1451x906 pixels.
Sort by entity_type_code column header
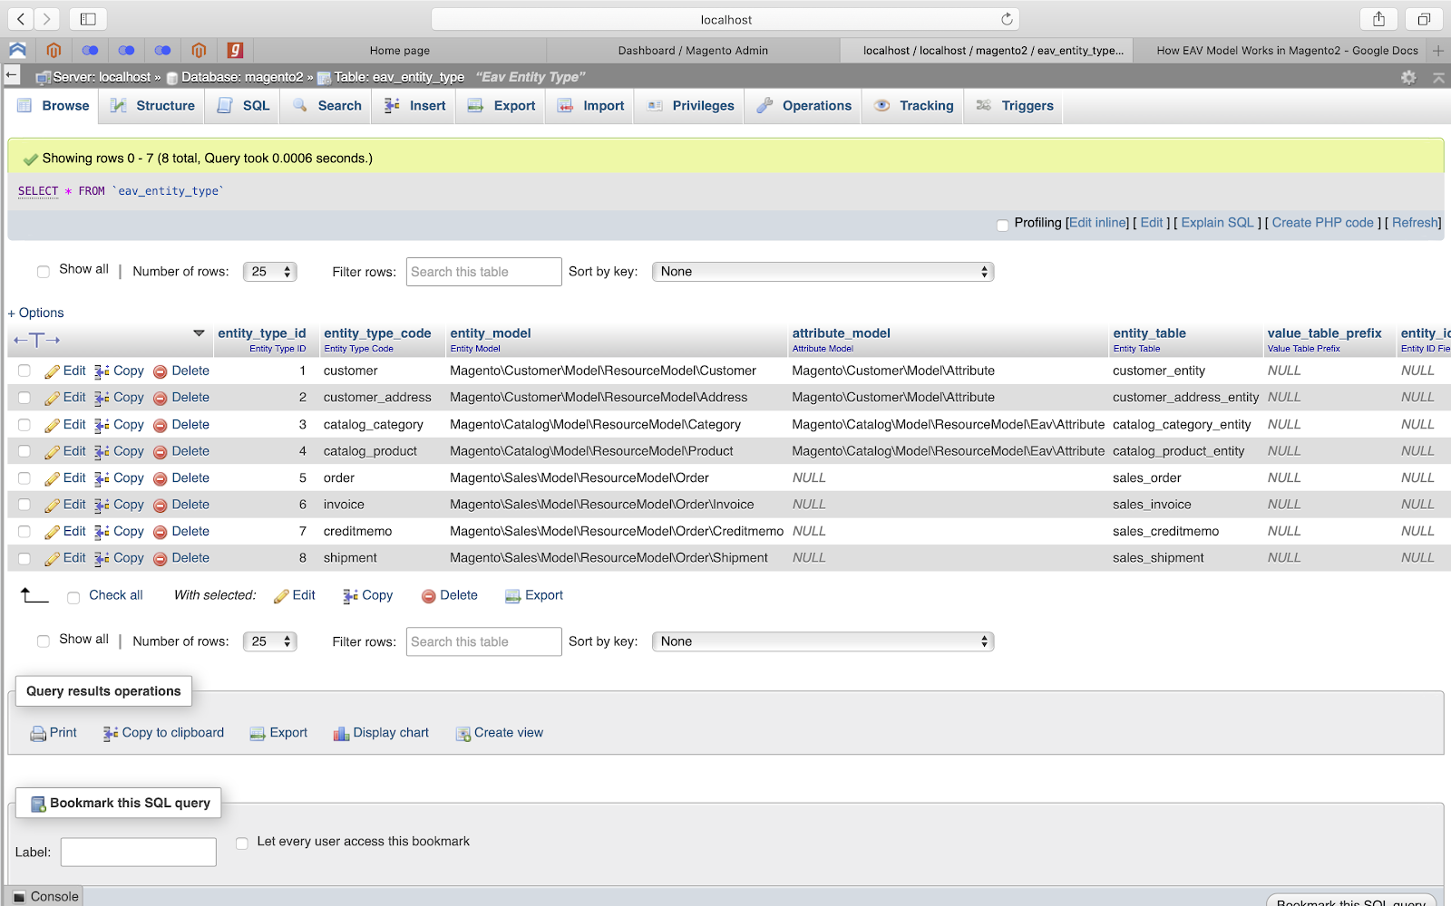pos(377,333)
